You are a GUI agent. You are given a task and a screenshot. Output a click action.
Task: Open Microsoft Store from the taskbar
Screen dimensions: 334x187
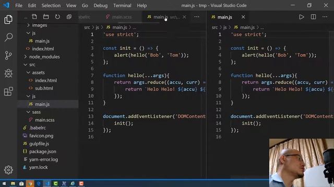(21, 183)
